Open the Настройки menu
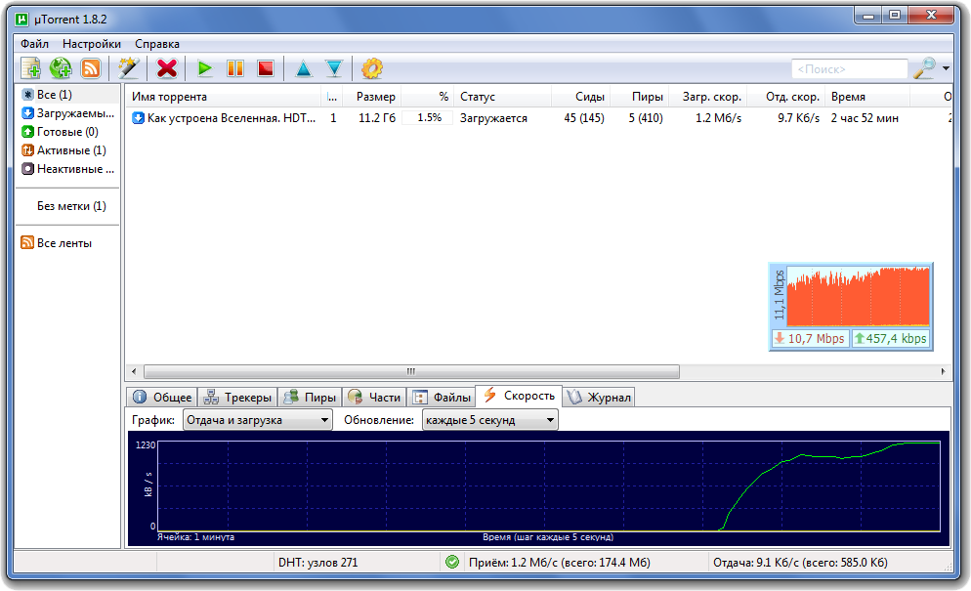The height and width of the screenshot is (591, 971). pyautogui.click(x=92, y=43)
